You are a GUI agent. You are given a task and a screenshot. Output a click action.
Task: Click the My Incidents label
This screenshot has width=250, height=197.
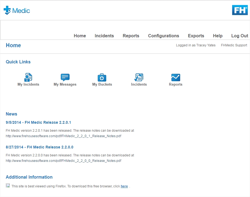(28, 84)
